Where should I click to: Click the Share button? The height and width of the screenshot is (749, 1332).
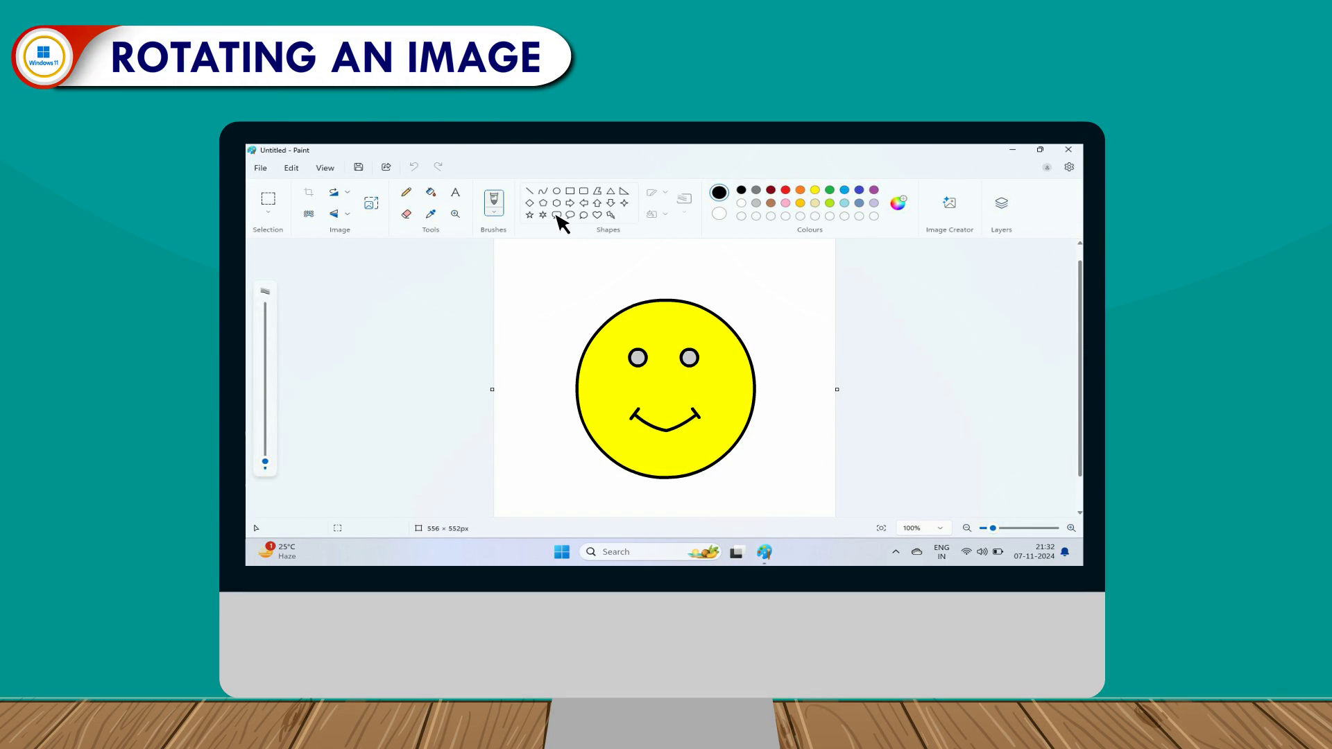(x=386, y=167)
